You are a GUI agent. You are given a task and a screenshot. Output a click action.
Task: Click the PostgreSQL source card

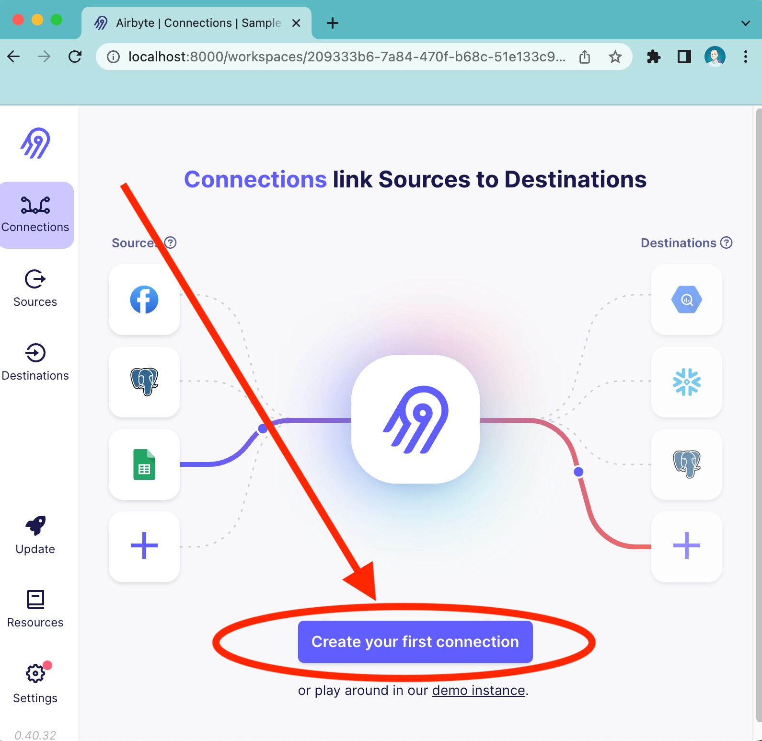click(144, 382)
